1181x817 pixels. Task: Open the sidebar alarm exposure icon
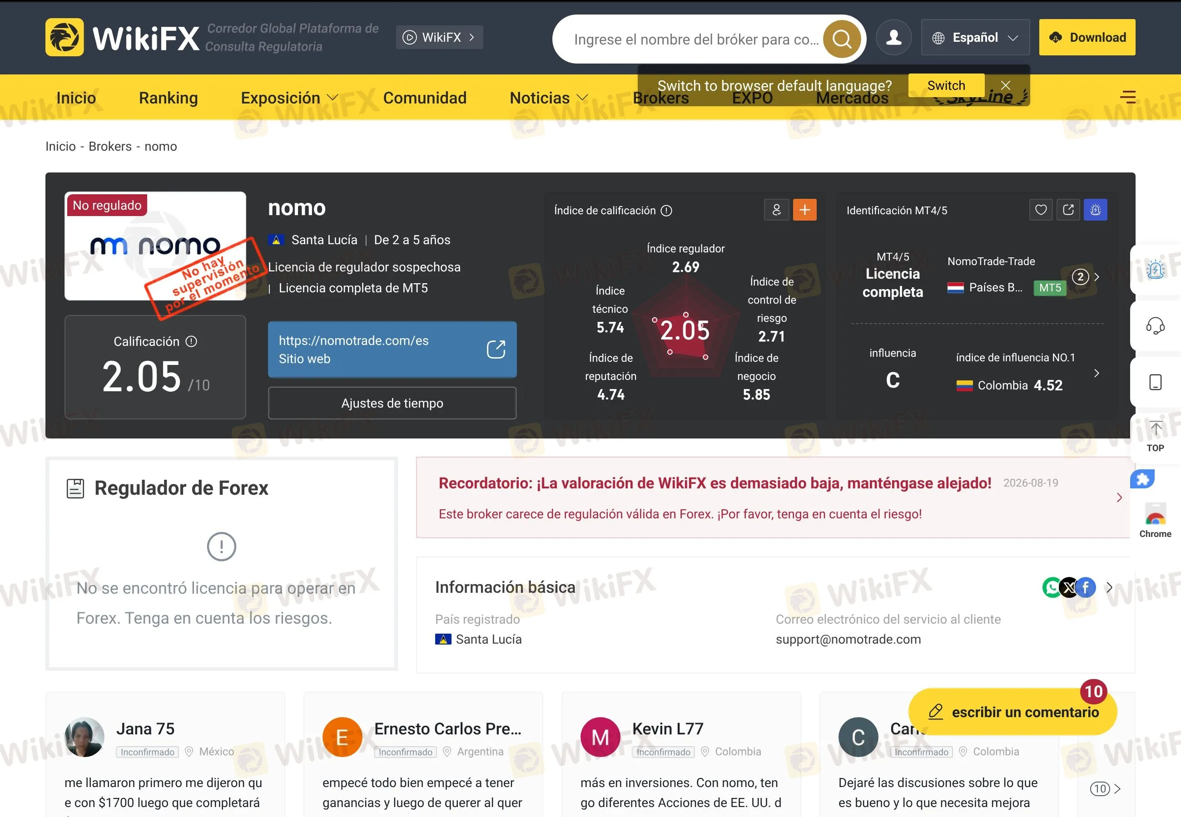[1156, 269]
